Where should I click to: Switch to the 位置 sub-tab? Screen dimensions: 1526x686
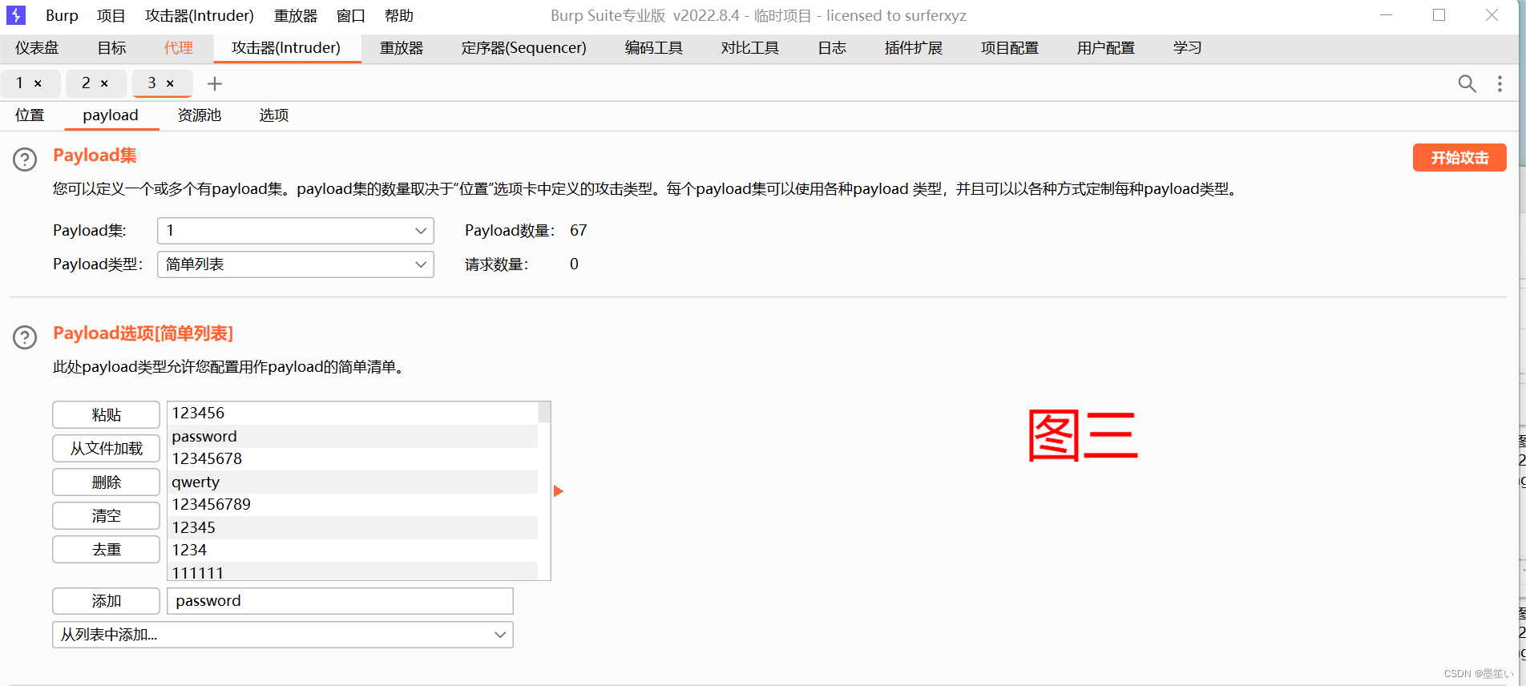(30, 115)
